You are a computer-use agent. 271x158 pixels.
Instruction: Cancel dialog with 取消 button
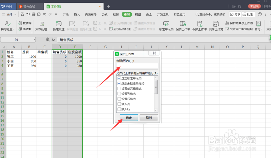[x=149, y=118]
